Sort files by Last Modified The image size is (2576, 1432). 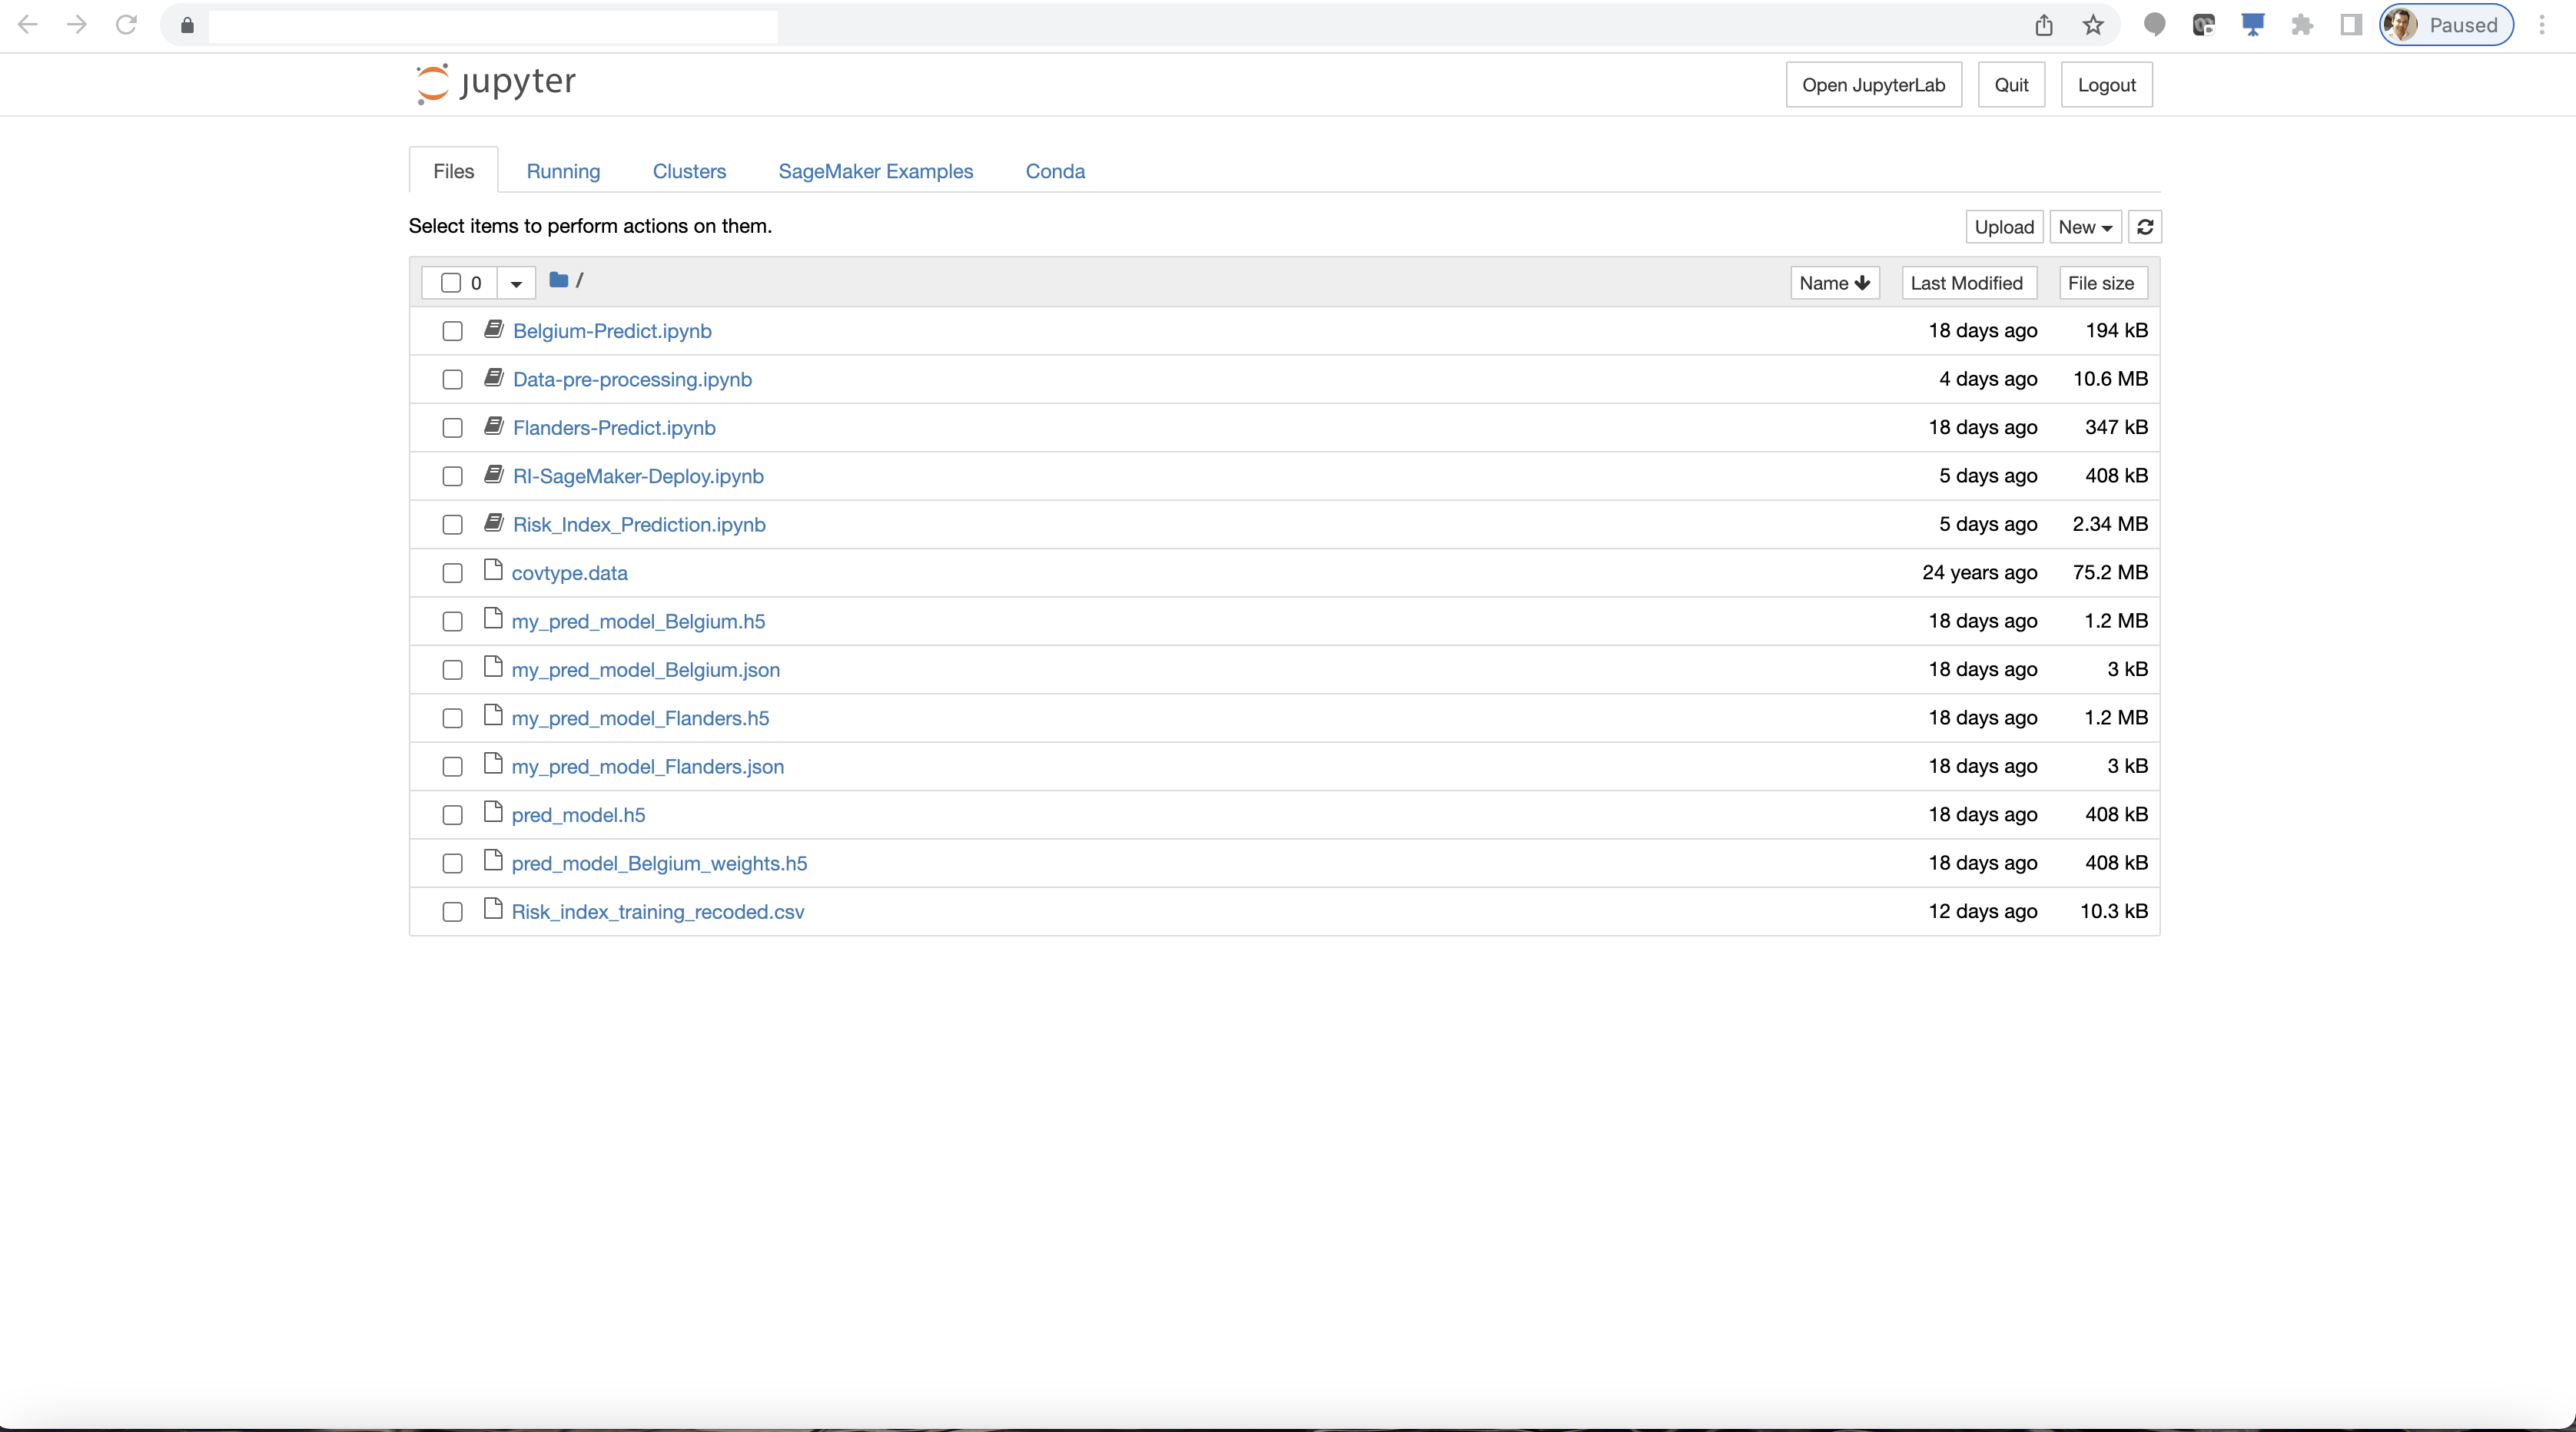(1967, 283)
